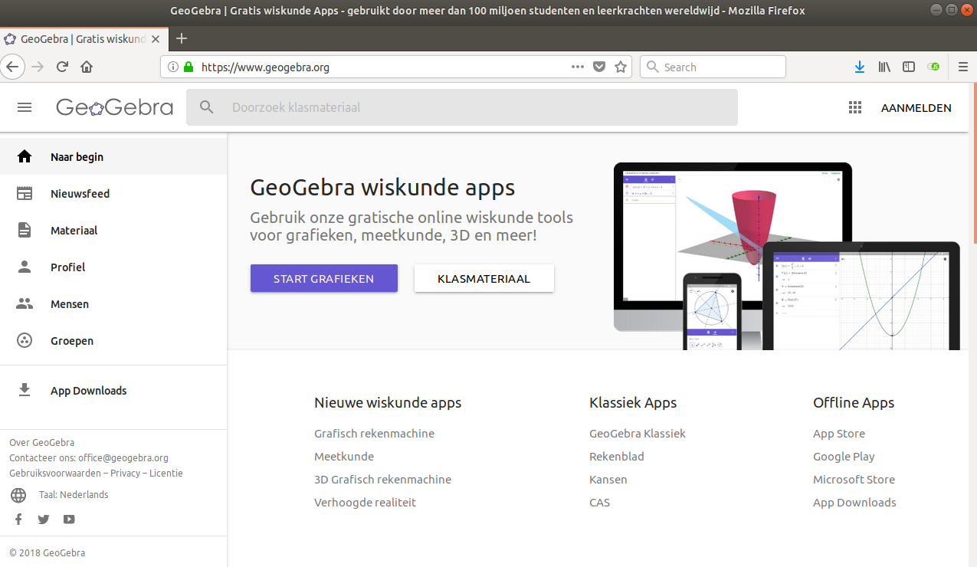Click the site information icon
Screen dimensions: 977x567
172,67
